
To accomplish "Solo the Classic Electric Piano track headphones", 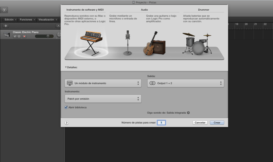I will (x=19, y=36).
